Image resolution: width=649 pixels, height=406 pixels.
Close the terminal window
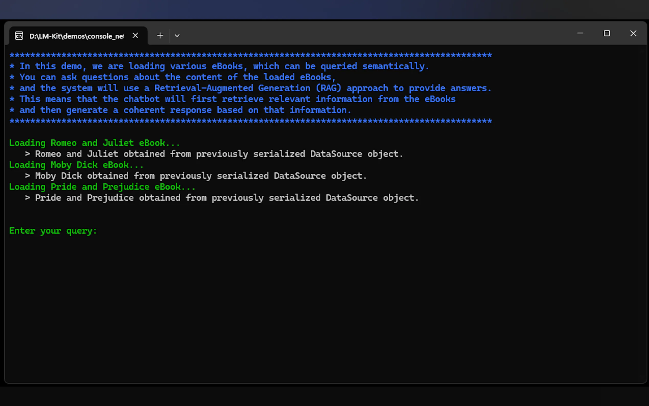coord(633,33)
